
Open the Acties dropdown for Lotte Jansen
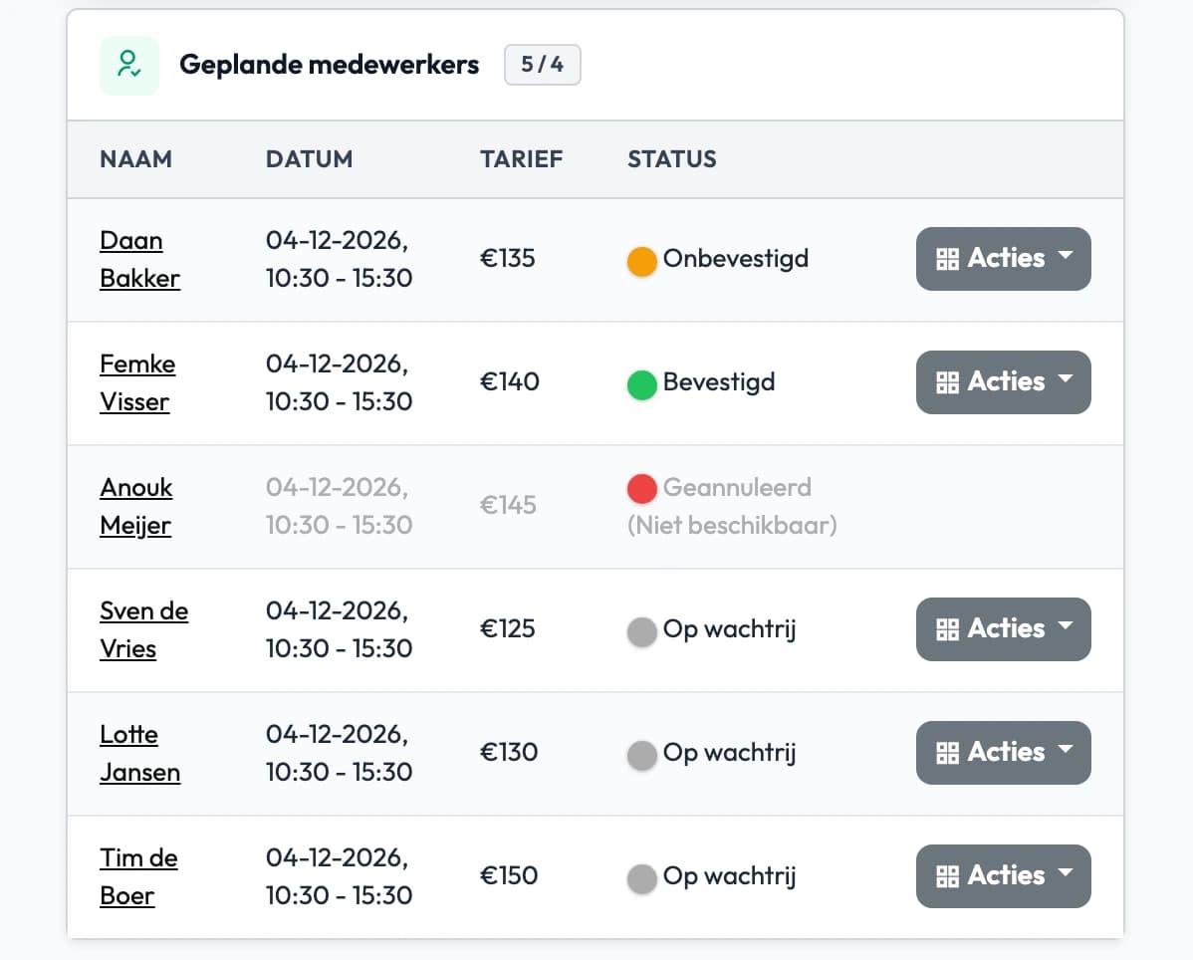[x=1003, y=752]
